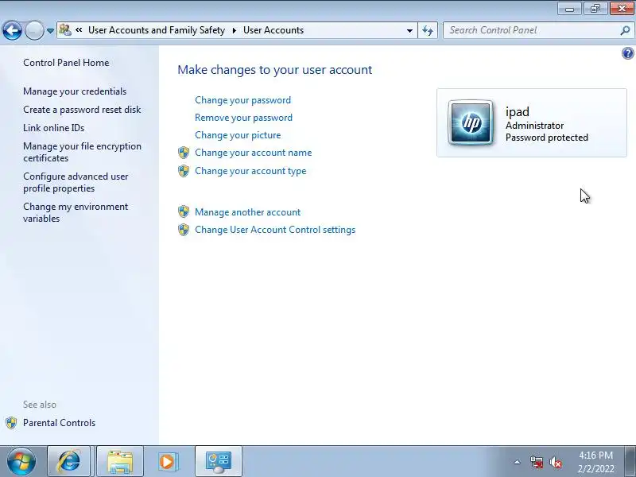The width and height of the screenshot is (636, 477).
Task: Open the Windows Start button
Action: pos(21,461)
